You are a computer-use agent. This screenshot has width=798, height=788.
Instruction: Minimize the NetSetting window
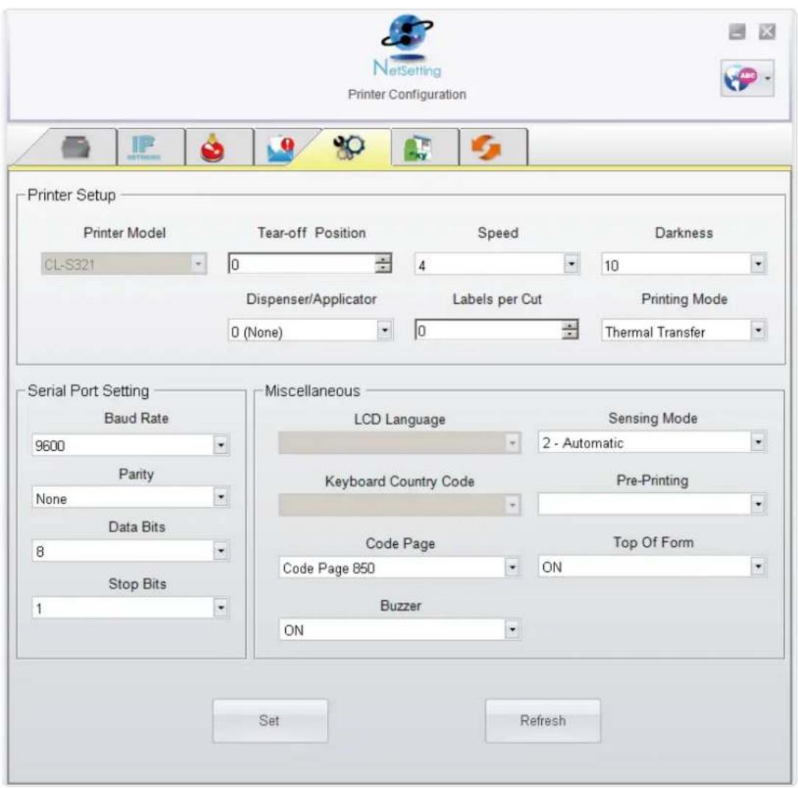pos(737,32)
